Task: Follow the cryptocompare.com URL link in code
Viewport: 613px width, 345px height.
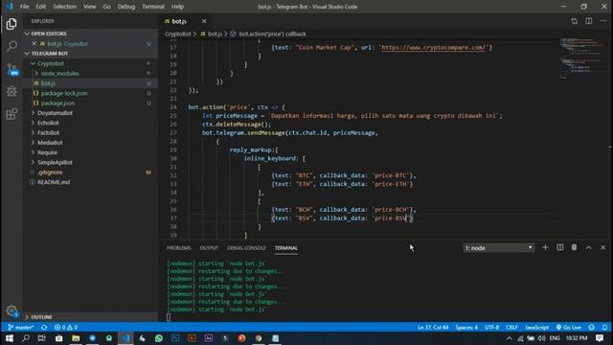Action: click(433, 48)
